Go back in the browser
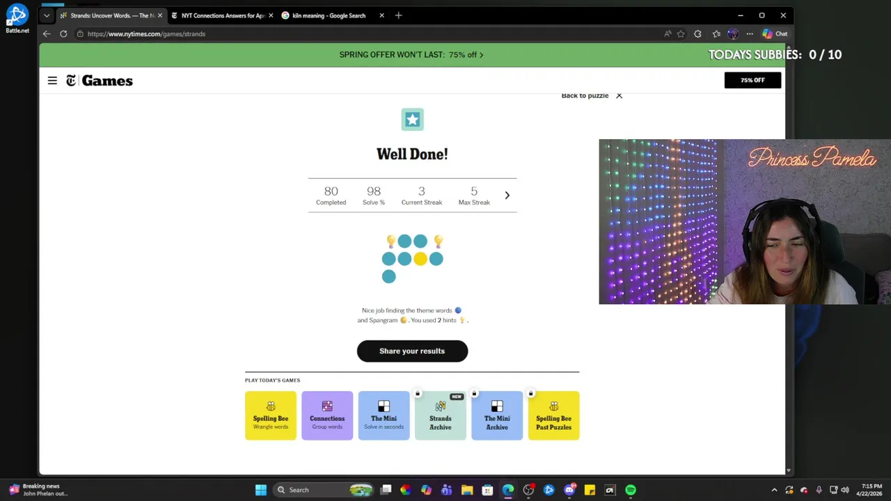 coord(47,33)
